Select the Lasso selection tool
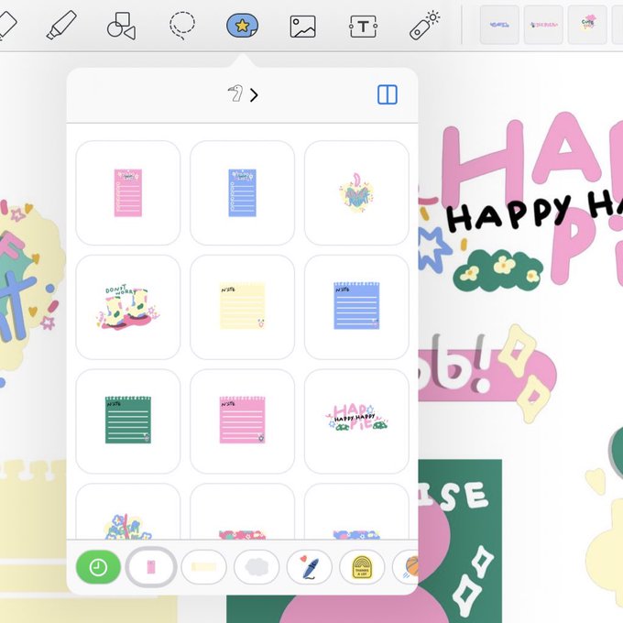623x623 pixels. pos(182,26)
